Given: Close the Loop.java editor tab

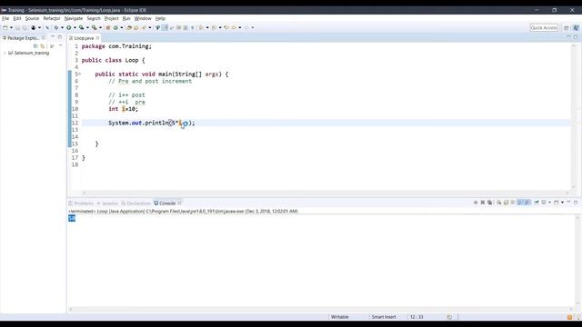Looking at the screenshot, I should pos(97,38).
